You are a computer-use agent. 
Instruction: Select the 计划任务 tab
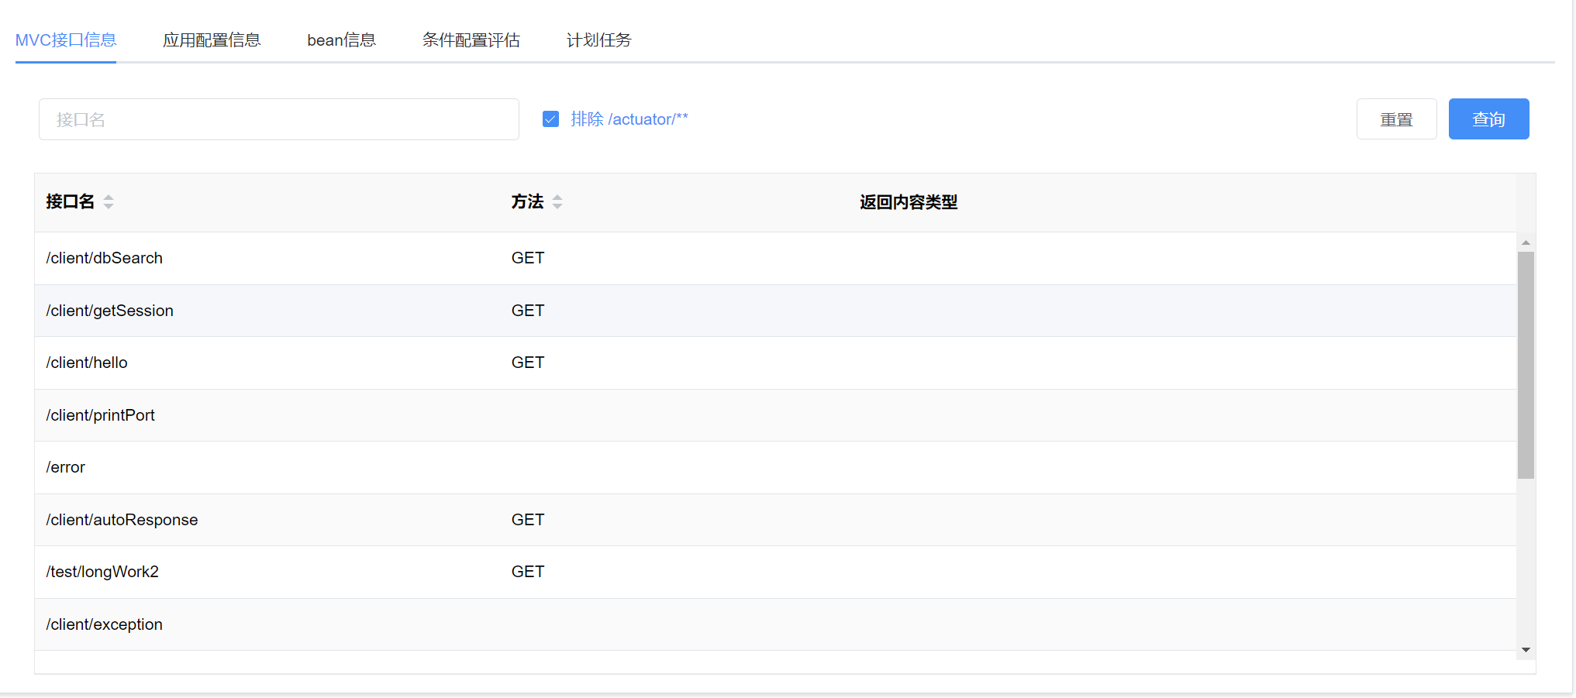pos(598,40)
